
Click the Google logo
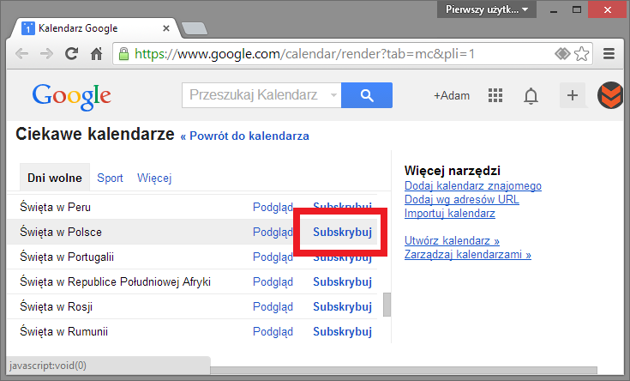click(x=71, y=97)
